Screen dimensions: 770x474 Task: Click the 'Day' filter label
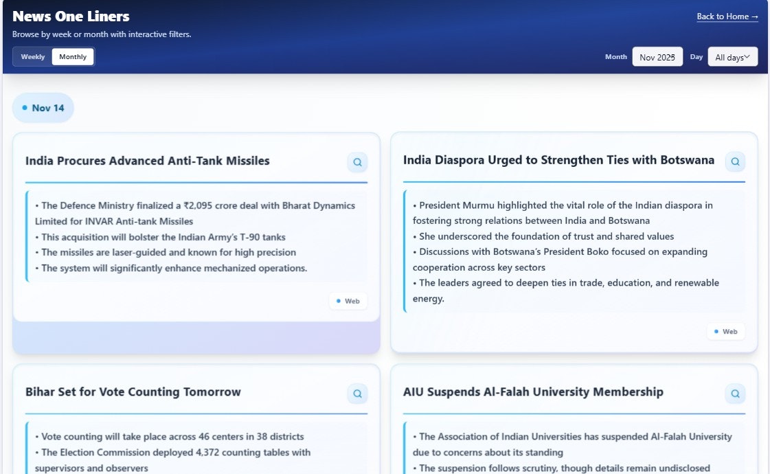point(697,57)
